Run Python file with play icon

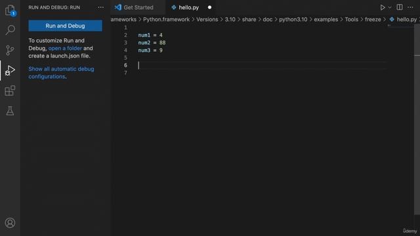[x=383, y=7]
